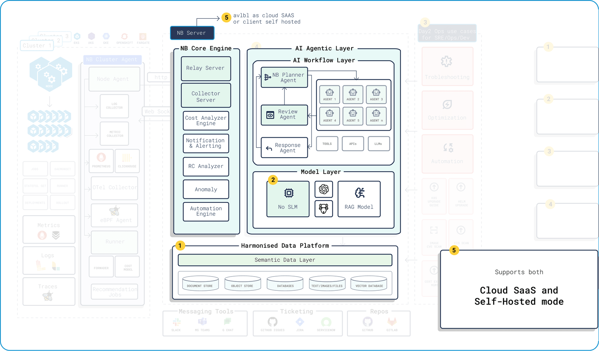The image size is (599, 351).
Task: Click the faded NB Cluster Agent label
Action: [112, 59]
